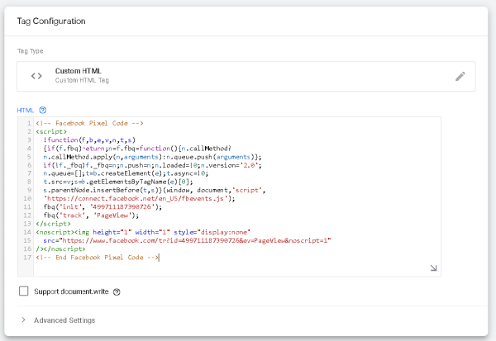Click the 'Tag Type' label
496x341 pixels.
[30, 51]
